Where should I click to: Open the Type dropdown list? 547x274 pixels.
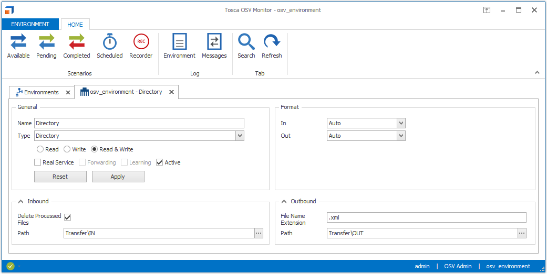(240, 136)
